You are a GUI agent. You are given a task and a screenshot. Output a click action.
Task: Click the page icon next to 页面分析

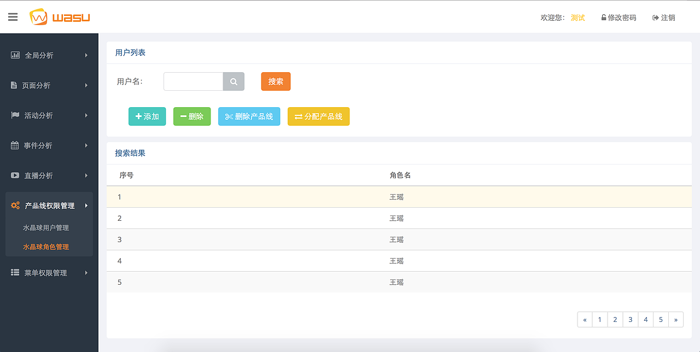pos(15,85)
